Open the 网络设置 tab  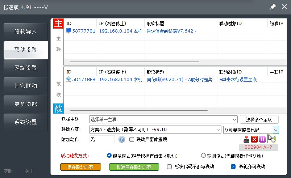coord(25,68)
